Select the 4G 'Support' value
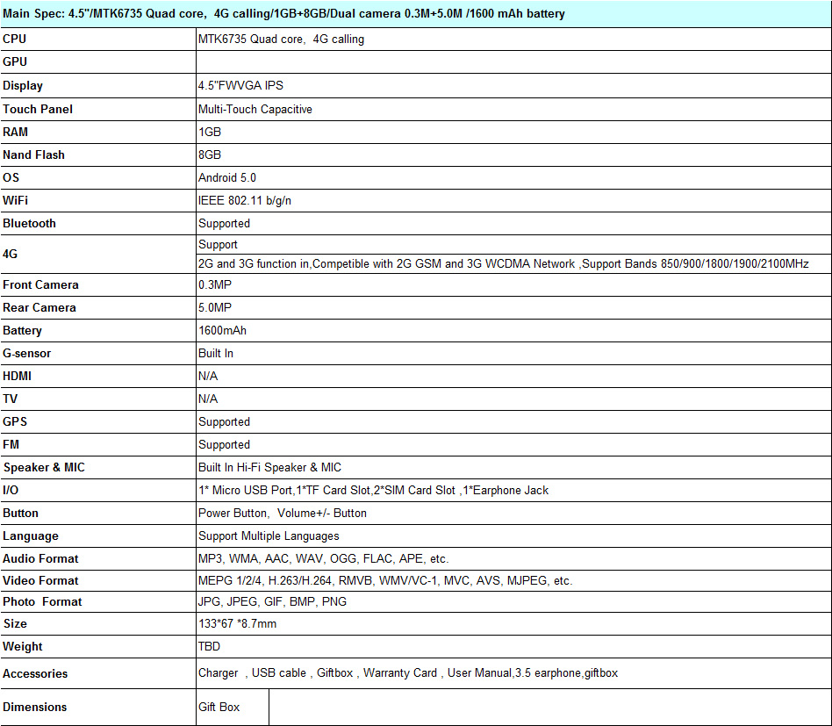The image size is (832, 726). coord(513,245)
